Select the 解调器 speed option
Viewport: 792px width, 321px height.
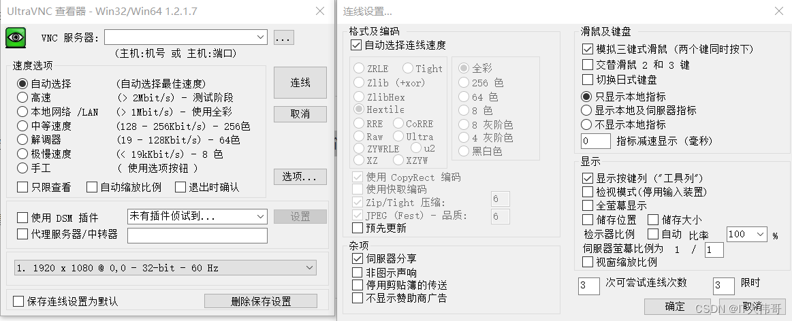point(22,139)
